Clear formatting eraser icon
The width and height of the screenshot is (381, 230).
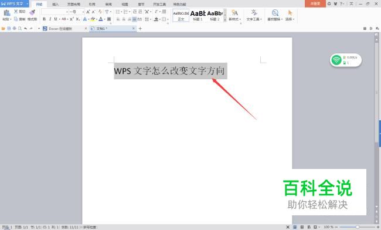pyautogui.click(x=100, y=11)
